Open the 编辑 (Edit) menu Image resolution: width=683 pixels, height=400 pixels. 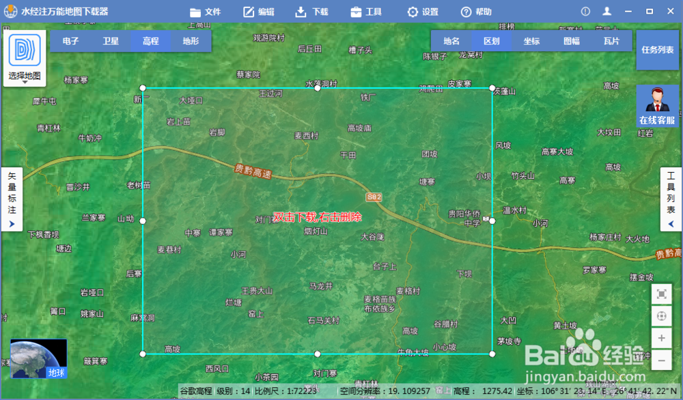pyautogui.click(x=259, y=12)
